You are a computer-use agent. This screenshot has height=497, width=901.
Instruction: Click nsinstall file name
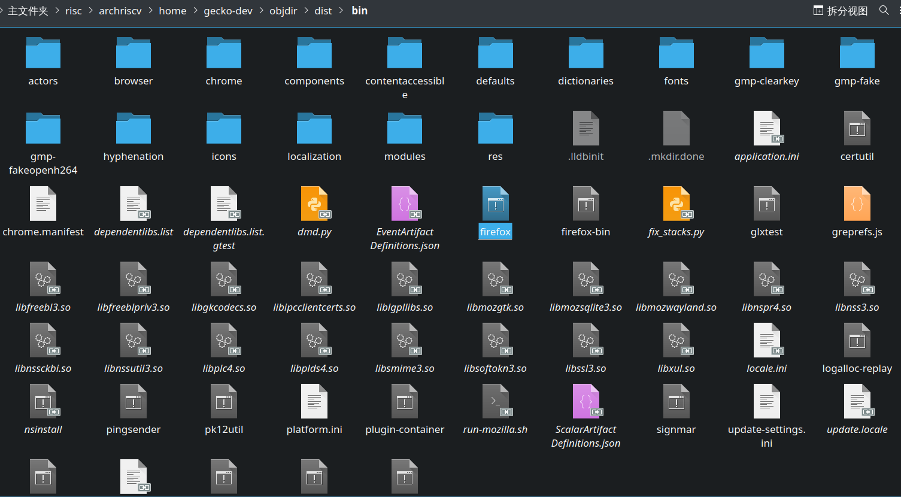coord(43,429)
